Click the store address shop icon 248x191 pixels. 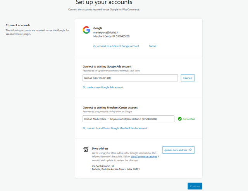86,149
